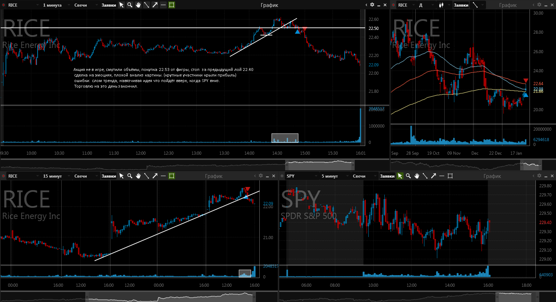Click the back chevron of the 1-minute RICE chart
Image resolution: width=556 pixels, height=302 pixels.
366,5
